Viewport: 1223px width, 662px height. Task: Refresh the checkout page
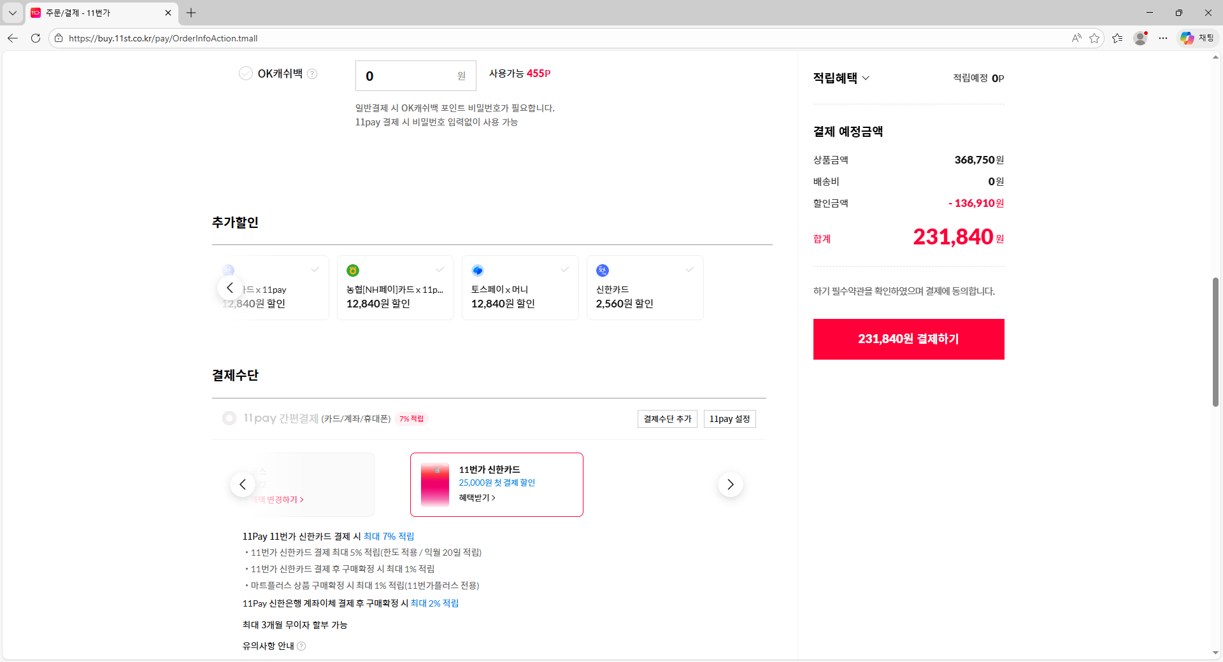(36, 38)
